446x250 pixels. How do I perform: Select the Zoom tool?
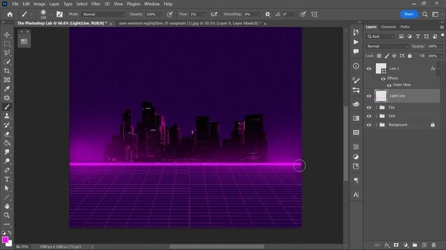[x=7, y=215]
